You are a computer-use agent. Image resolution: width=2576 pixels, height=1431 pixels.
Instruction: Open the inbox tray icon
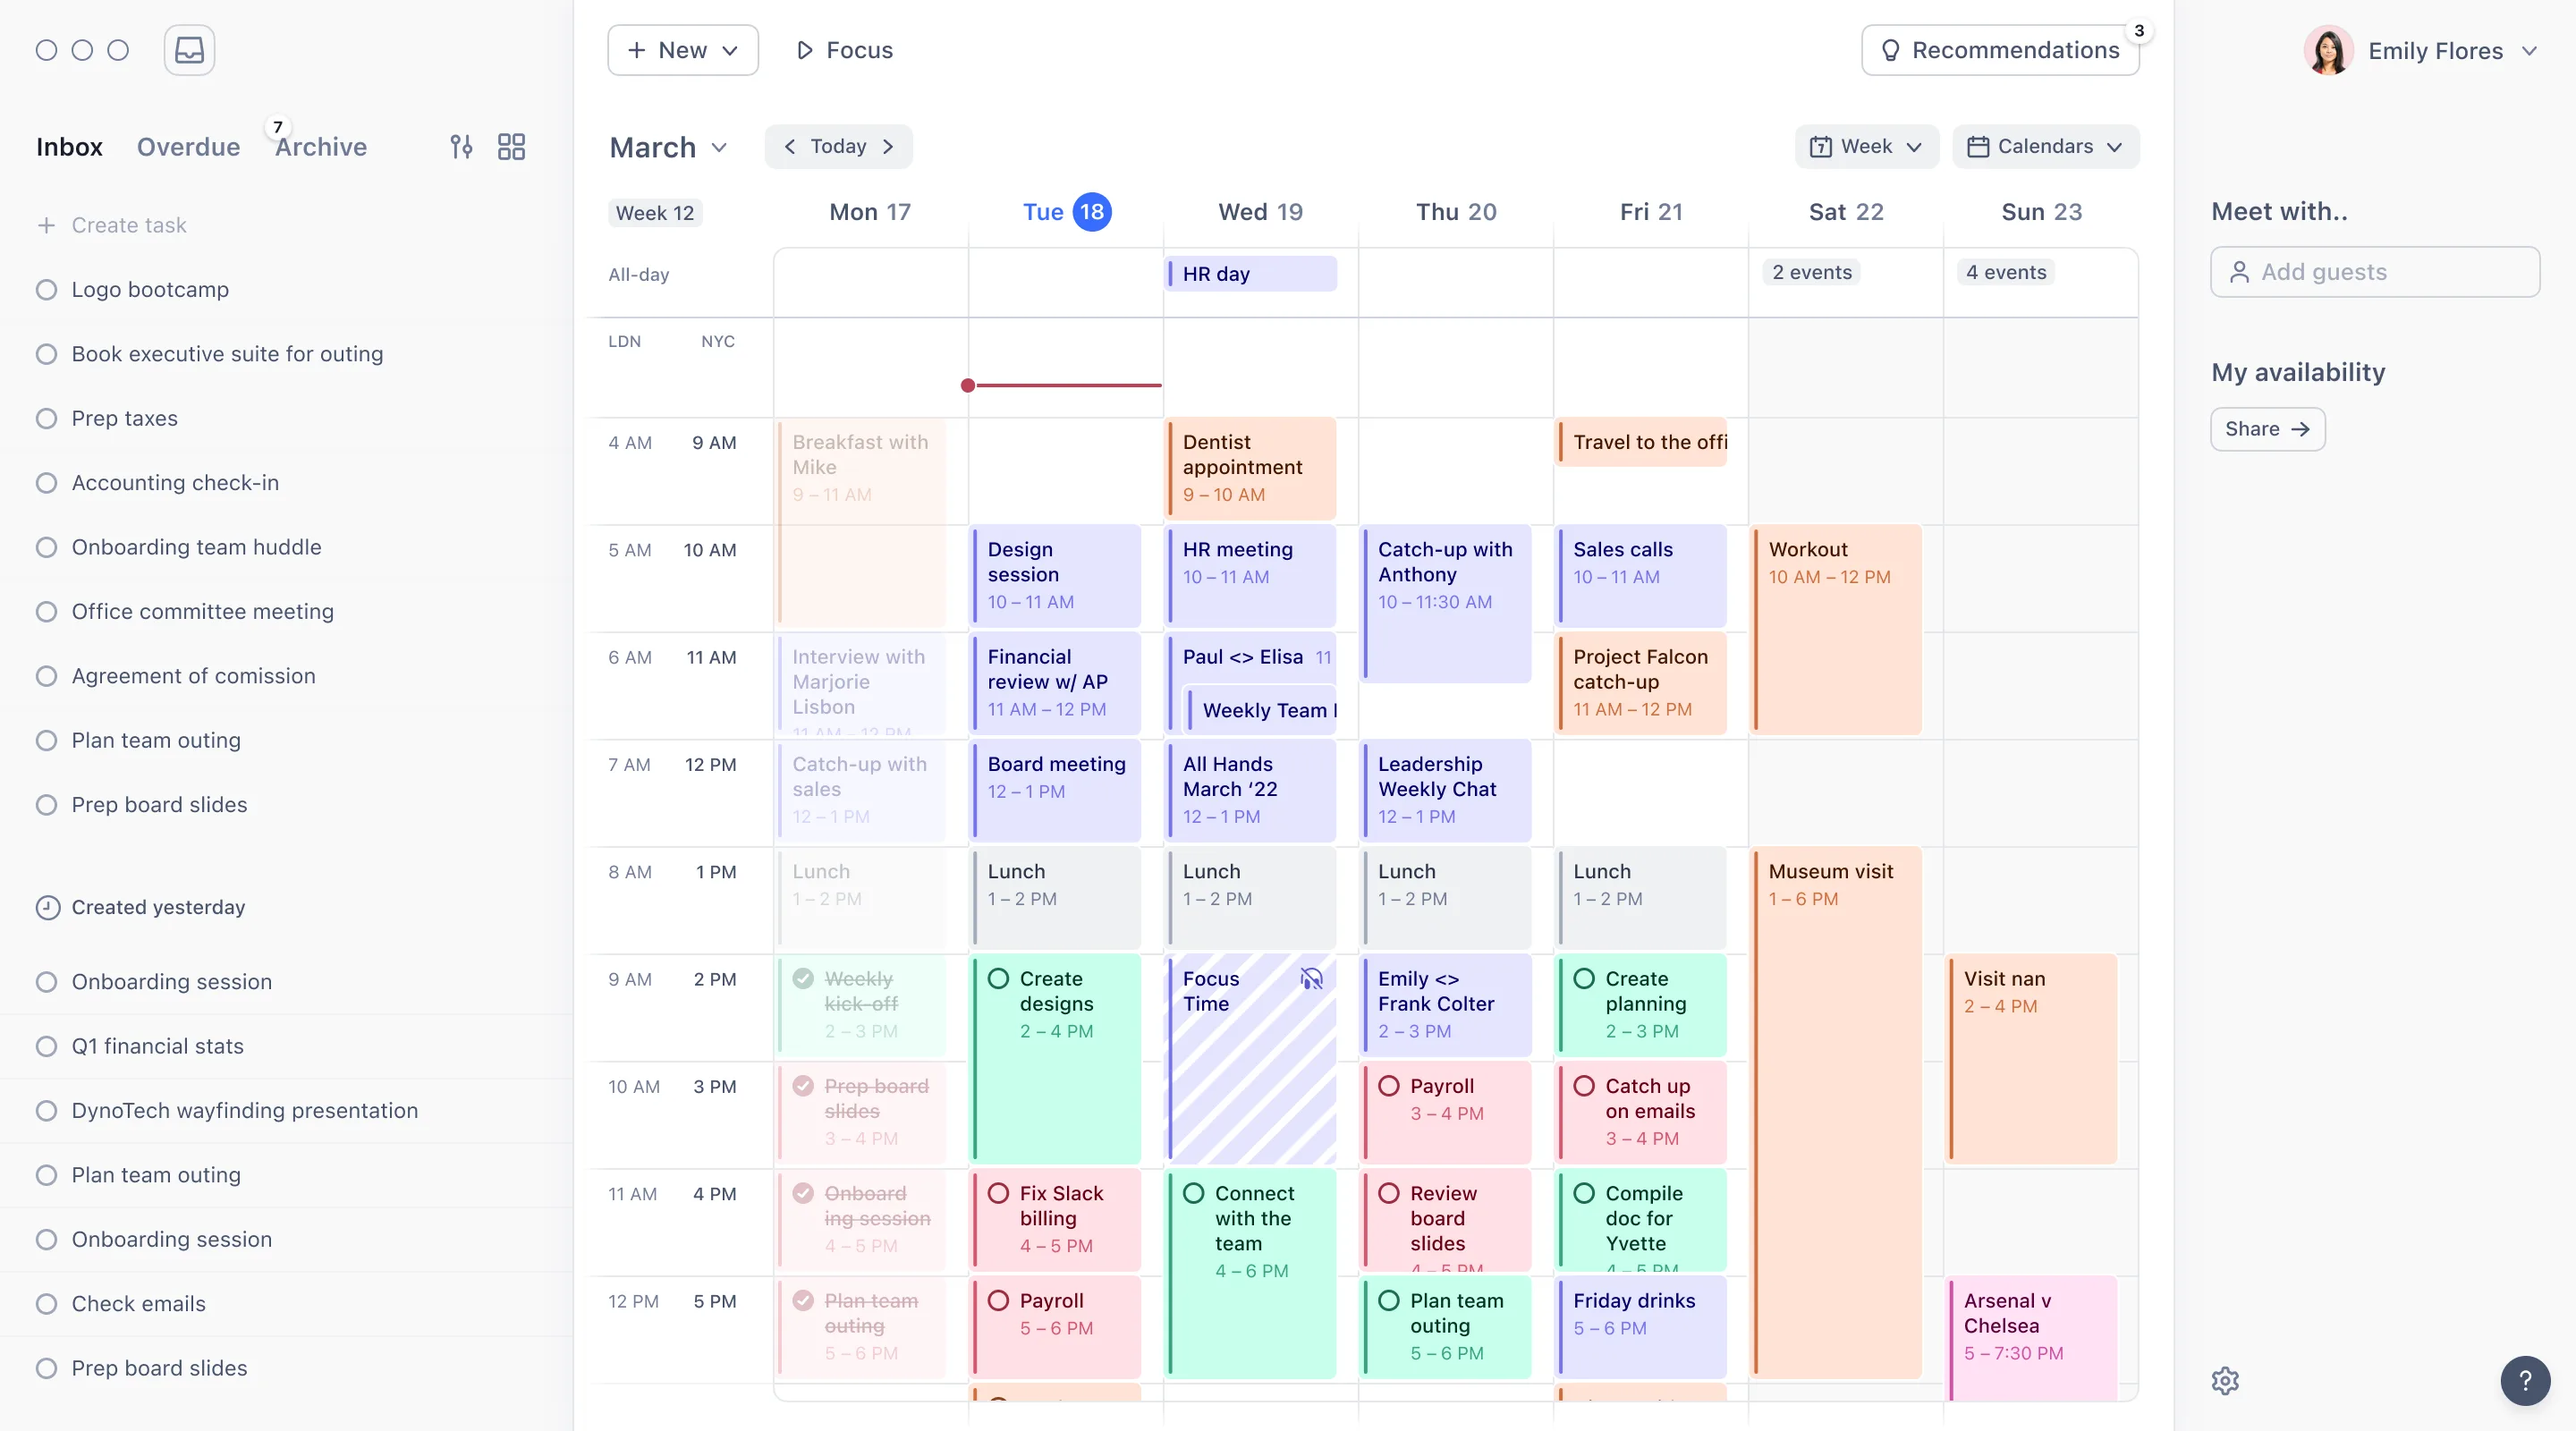[x=189, y=50]
